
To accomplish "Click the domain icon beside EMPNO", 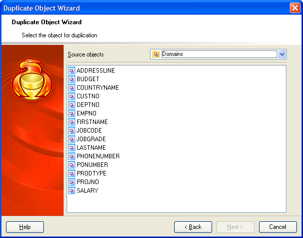I will pyautogui.click(x=72, y=113).
